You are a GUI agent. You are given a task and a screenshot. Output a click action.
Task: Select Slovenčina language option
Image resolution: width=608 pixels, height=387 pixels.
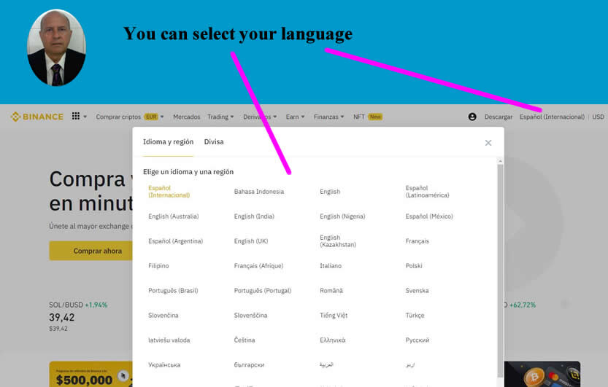coord(163,316)
